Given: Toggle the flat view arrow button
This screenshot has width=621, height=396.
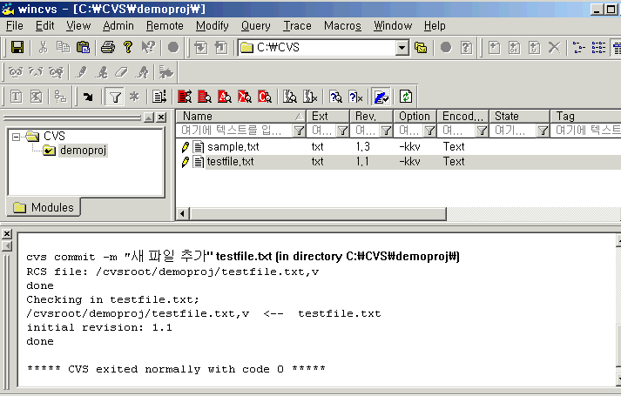Looking at the screenshot, I should pos(88,96).
